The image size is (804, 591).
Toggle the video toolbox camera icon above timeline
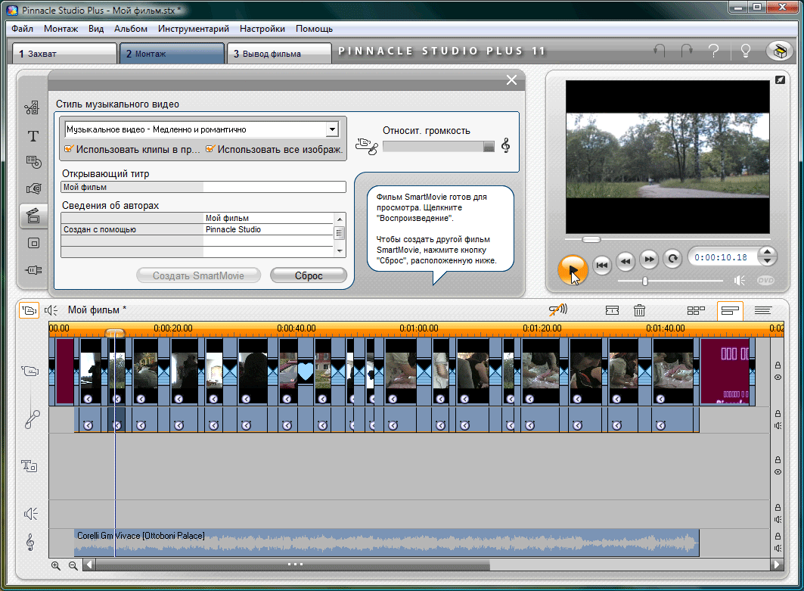point(29,310)
